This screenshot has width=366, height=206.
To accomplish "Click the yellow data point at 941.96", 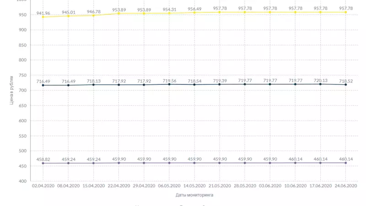I will tap(43, 17).
